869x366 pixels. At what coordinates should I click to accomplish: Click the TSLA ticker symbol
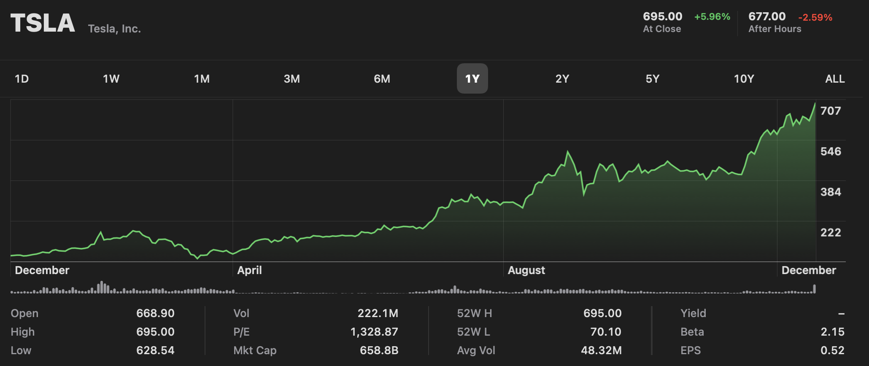point(43,23)
